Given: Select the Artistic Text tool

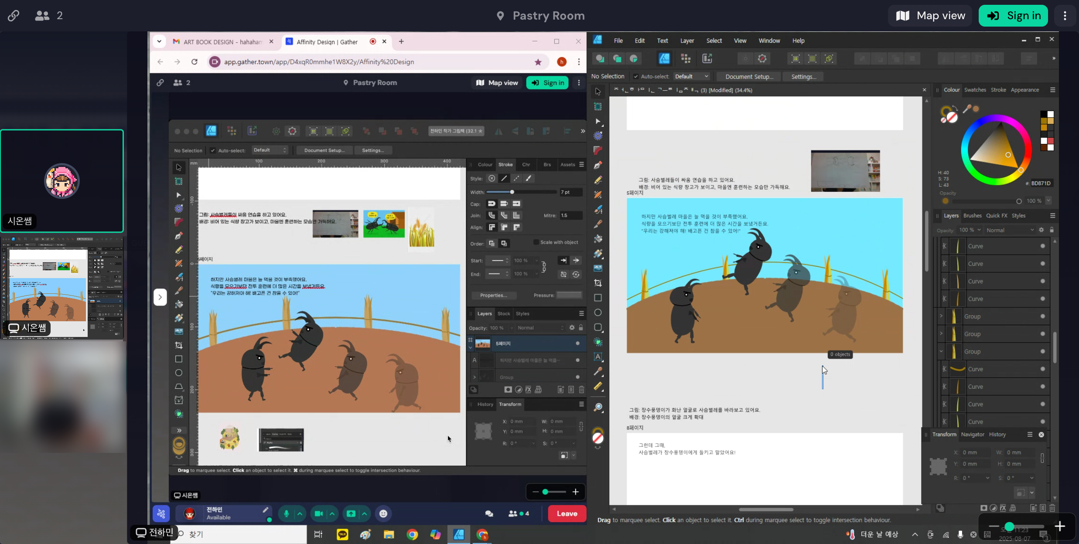Looking at the screenshot, I should click(598, 357).
